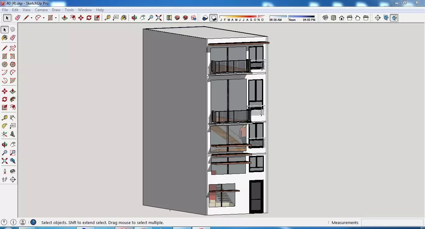Select Tape Measure in top toolbar
425x229 pixels.
click(x=108, y=18)
